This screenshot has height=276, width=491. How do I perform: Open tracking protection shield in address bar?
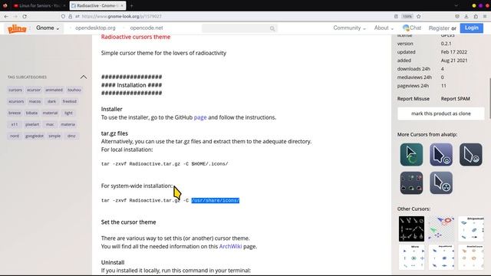pyautogui.click(x=63, y=16)
